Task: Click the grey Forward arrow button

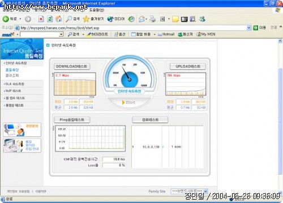Action: click(x=28, y=19)
